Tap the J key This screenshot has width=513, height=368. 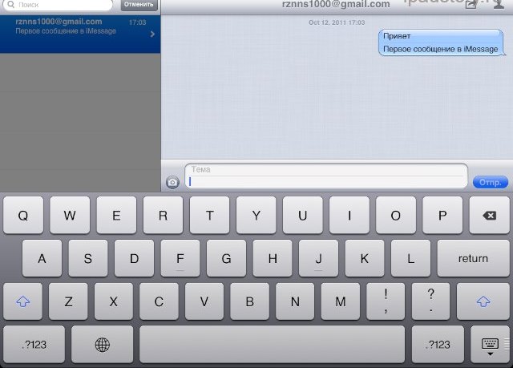pos(319,258)
